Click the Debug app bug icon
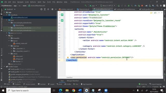166x93 pixels. 129,6
